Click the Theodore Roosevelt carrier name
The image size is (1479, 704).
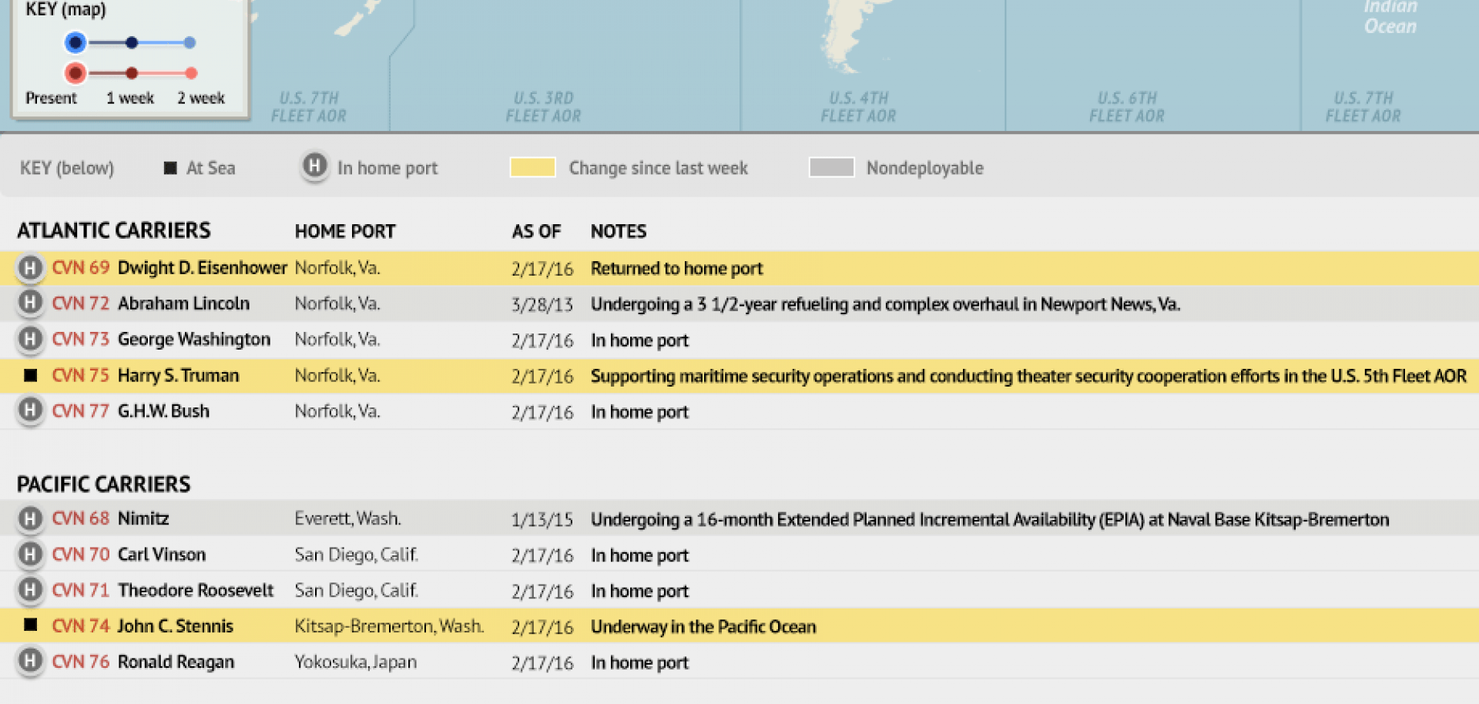[196, 590]
